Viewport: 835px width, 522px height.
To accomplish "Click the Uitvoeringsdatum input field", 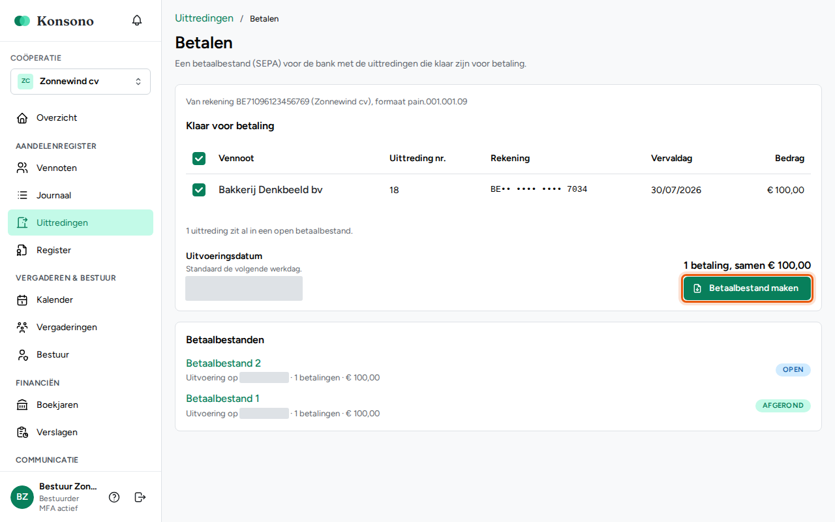I will [244, 288].
